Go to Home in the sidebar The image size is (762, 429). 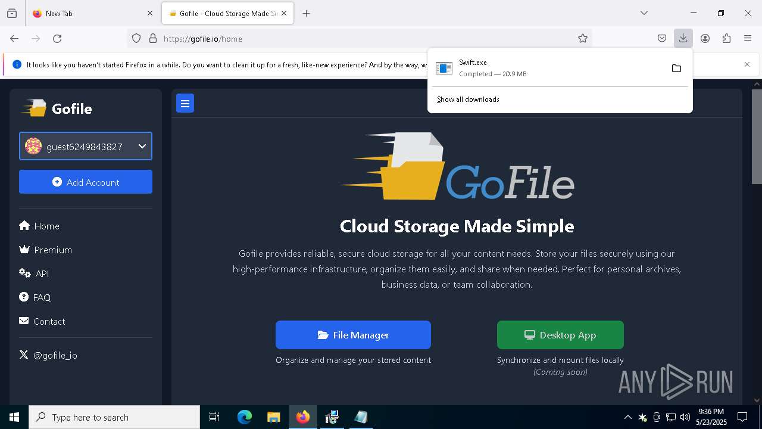pos(39,226)
